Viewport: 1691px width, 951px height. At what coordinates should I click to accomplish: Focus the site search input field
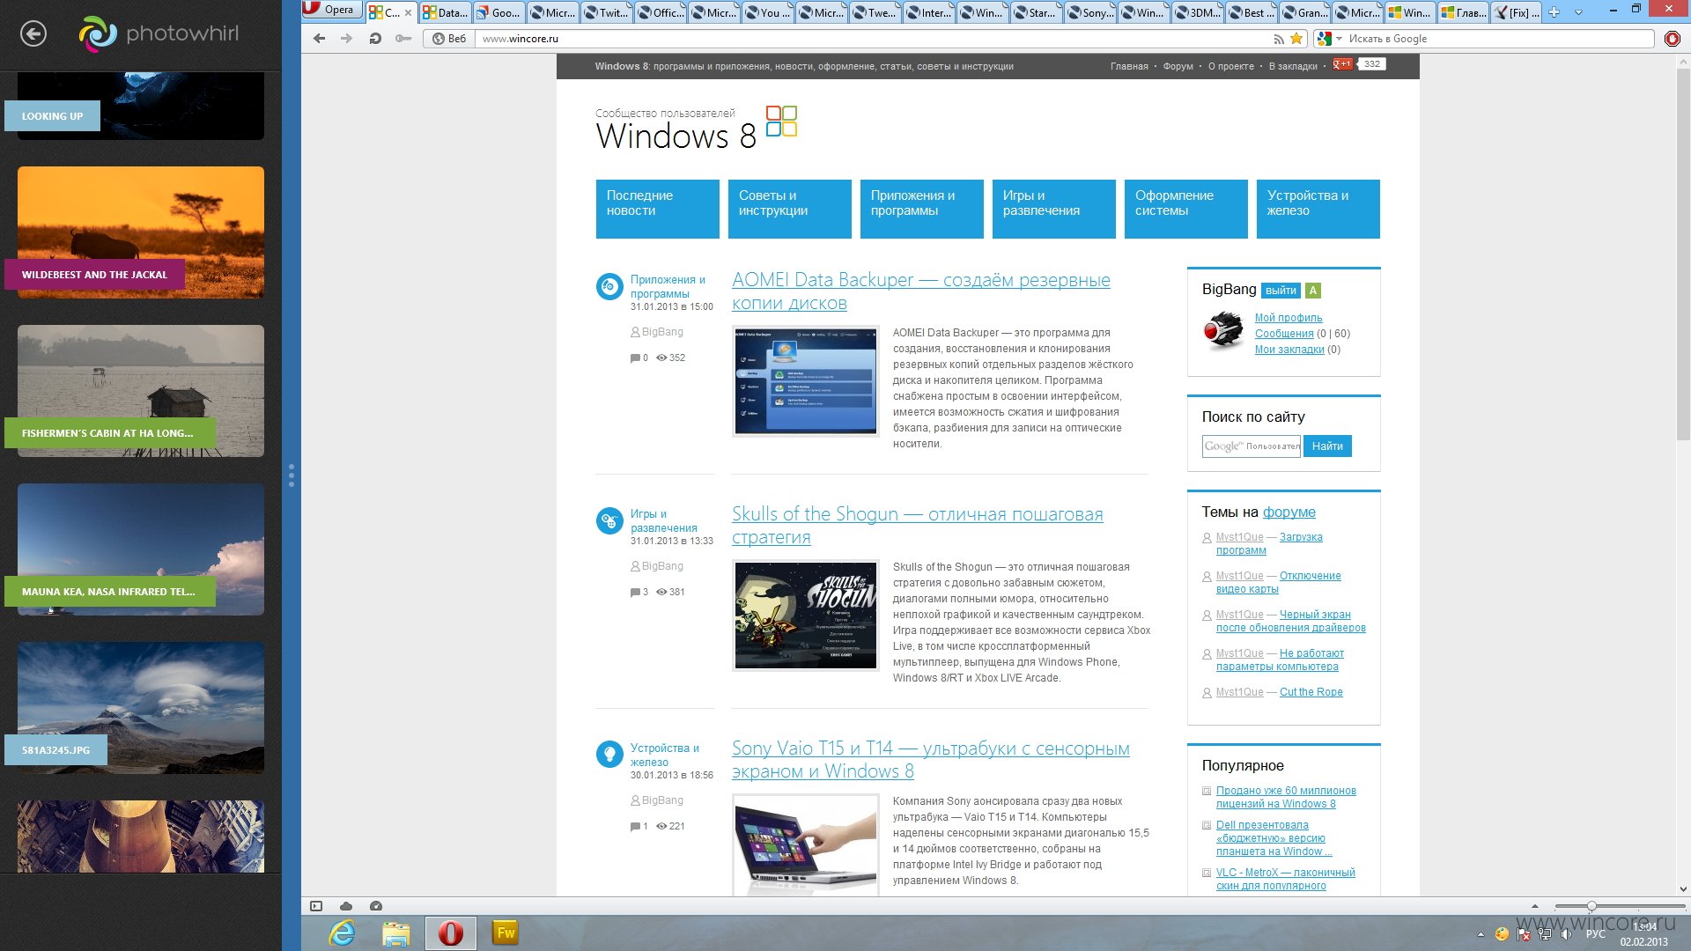point(1252,446)
